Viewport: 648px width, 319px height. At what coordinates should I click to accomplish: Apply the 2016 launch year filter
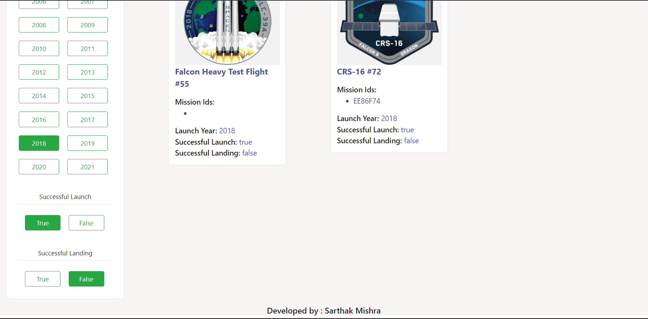coord(39,119)
